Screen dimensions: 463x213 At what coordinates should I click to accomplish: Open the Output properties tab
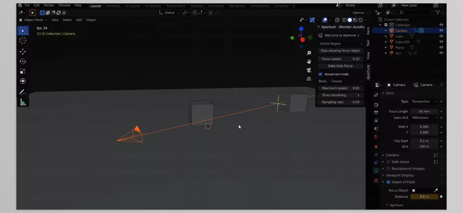[x=376, y=113]
